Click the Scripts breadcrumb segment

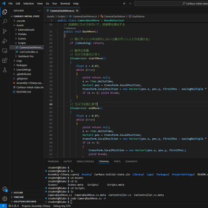(61, 17)
